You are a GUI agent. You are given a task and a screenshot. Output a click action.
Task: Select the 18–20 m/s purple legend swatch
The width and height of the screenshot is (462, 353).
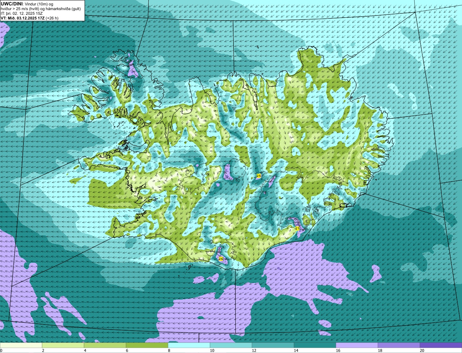(399, 345)
